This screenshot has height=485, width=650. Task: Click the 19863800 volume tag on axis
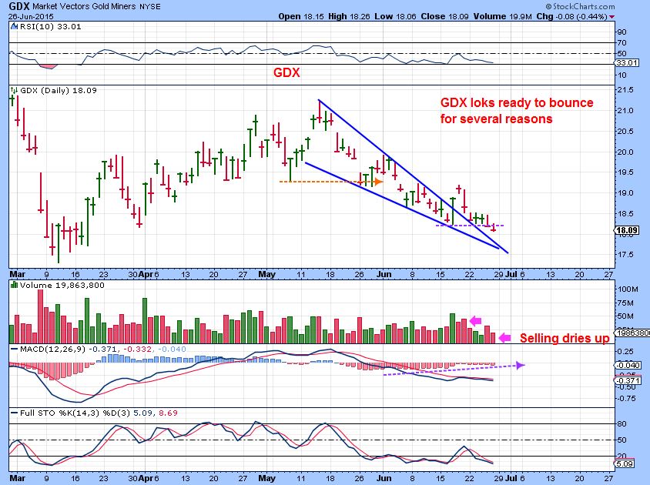[632, 333]
